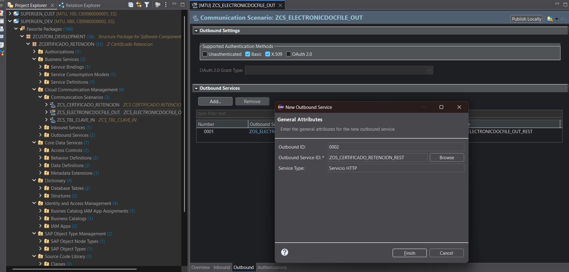Select Business Catalogs tree item
This screenshot has width=569, height=272.
tap(72, 218)
